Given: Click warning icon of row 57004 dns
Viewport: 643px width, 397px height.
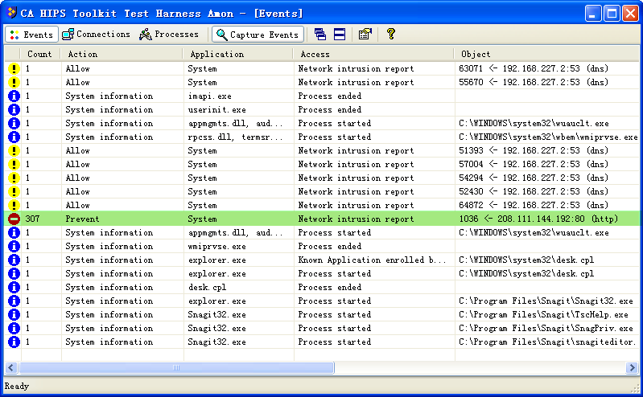Looking at the screenshot, I should click(14, 164).
